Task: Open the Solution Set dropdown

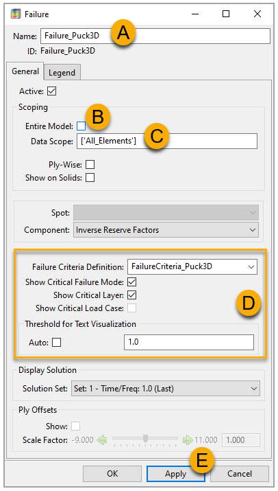Action: click(166, 389)
